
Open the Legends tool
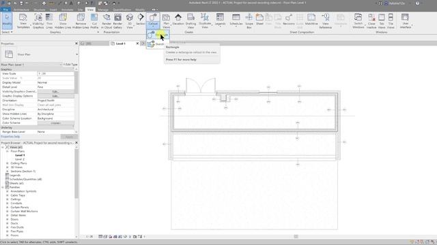click(220, 20)
